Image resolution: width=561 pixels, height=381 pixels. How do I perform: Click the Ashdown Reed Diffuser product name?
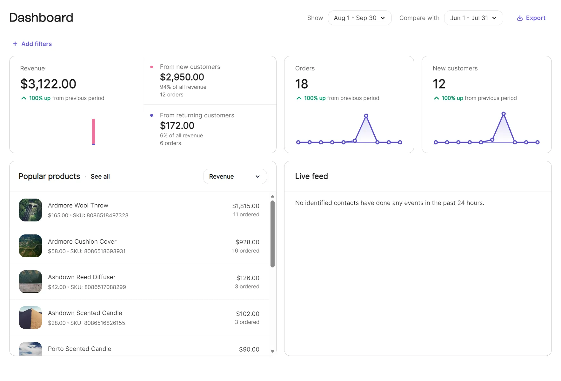(82, 277)
